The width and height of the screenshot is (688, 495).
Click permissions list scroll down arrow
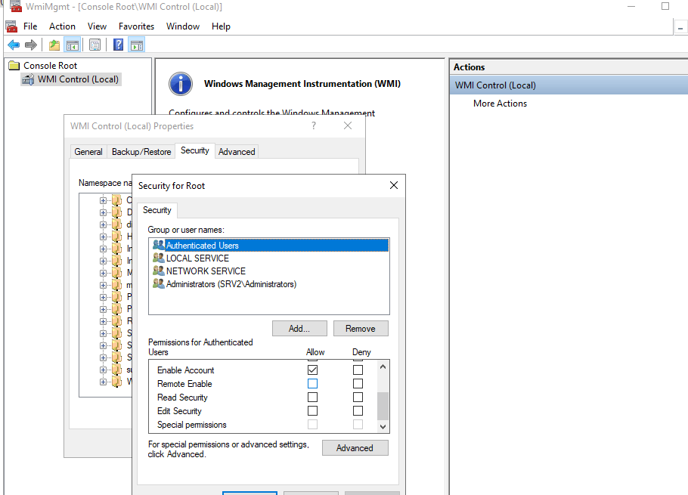(383, 426)
